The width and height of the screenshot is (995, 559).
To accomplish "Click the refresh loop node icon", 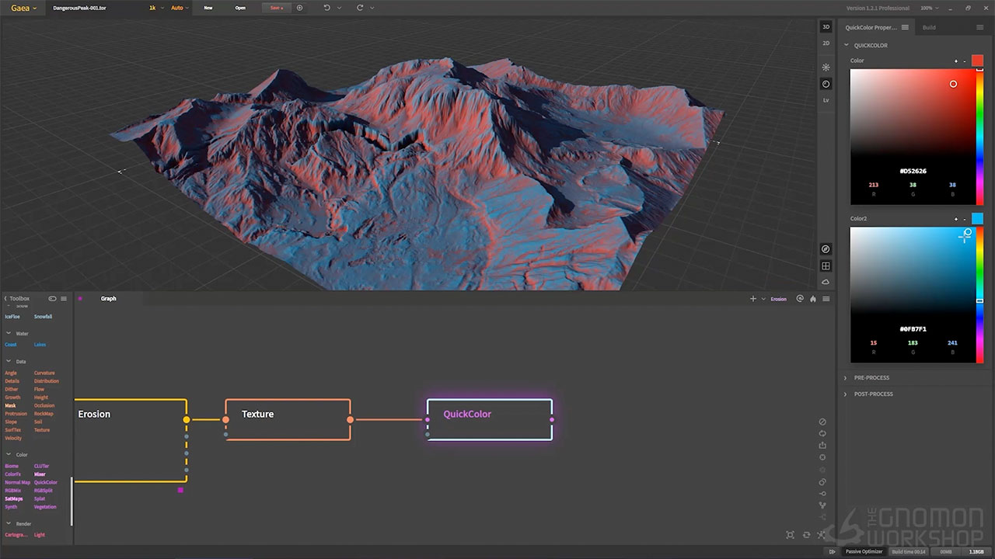I will [x=822, y=433].
